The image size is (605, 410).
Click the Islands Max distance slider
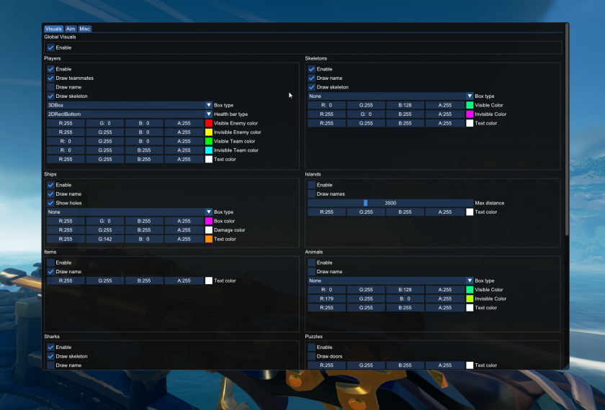click(x=390, y=203)
